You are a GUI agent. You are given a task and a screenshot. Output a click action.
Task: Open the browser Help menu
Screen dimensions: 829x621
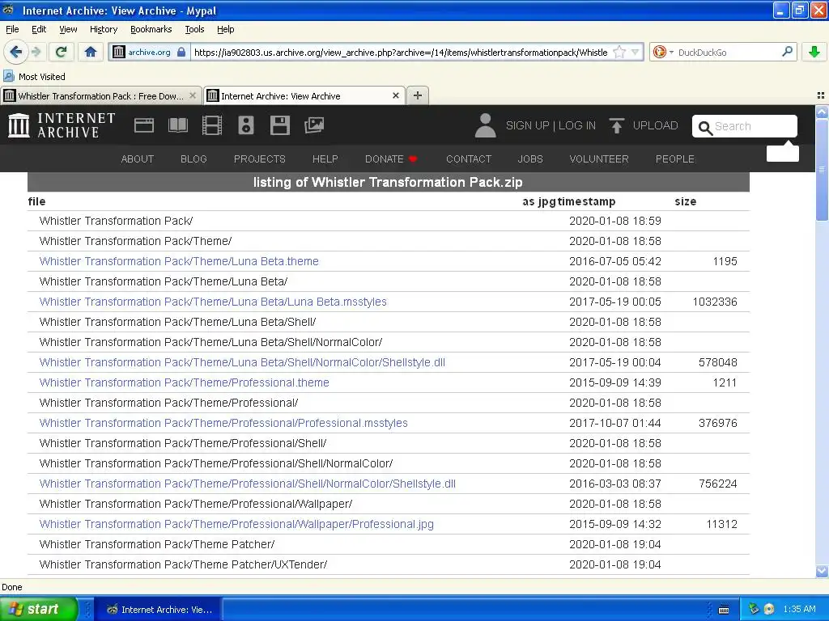(x=225, y=29)
